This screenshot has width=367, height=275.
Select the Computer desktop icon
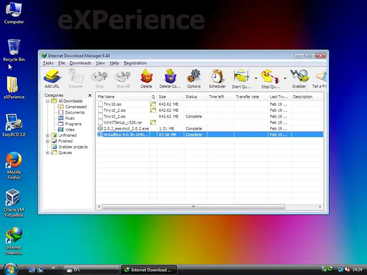tap(14, 13)
